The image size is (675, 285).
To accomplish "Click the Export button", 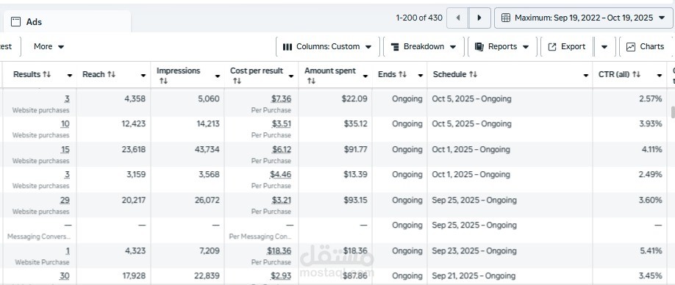I will pyautogui.click(x=566, y=46).
